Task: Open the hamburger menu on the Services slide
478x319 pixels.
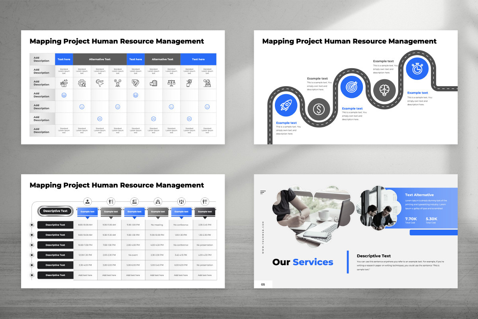Action: click(263, 191)
